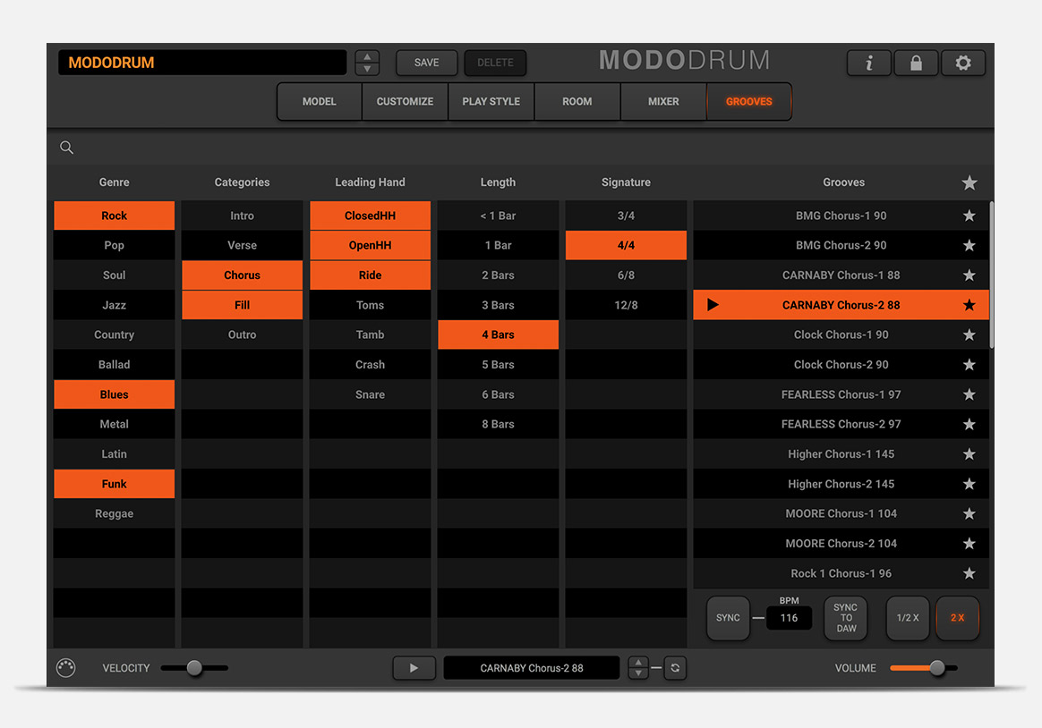Click the MIDI connector icon

pyautogui.click(x=66, y=668)
